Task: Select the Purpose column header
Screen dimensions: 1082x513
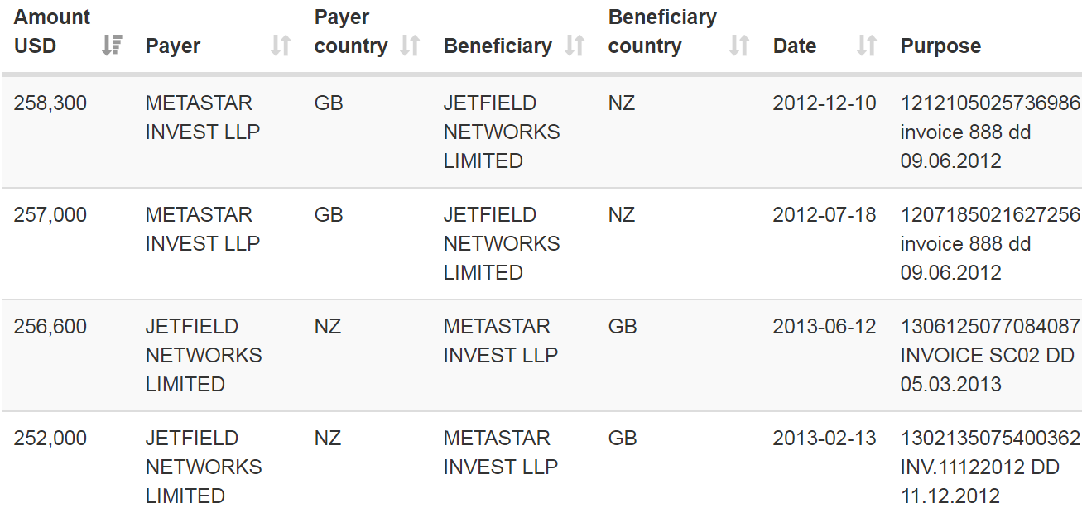Action: (940, 46)
